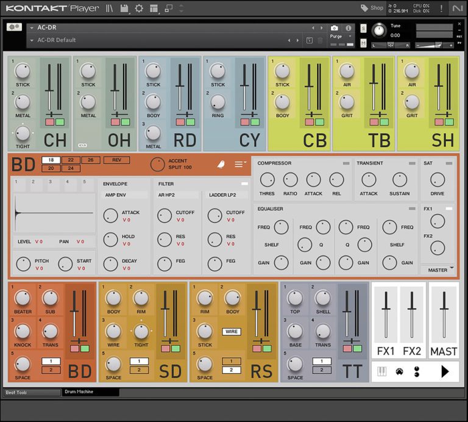This screenshot has height=422, width=468.
Task: Open the Kontakt library browser icon
Action: [x=110, y=8]
